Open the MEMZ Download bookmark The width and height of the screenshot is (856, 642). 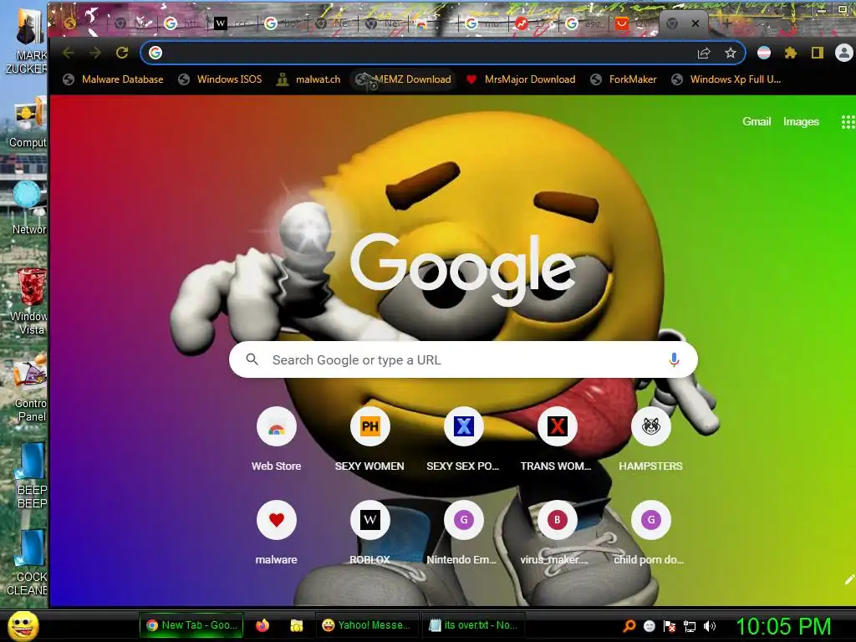click(x=403, y=79)
